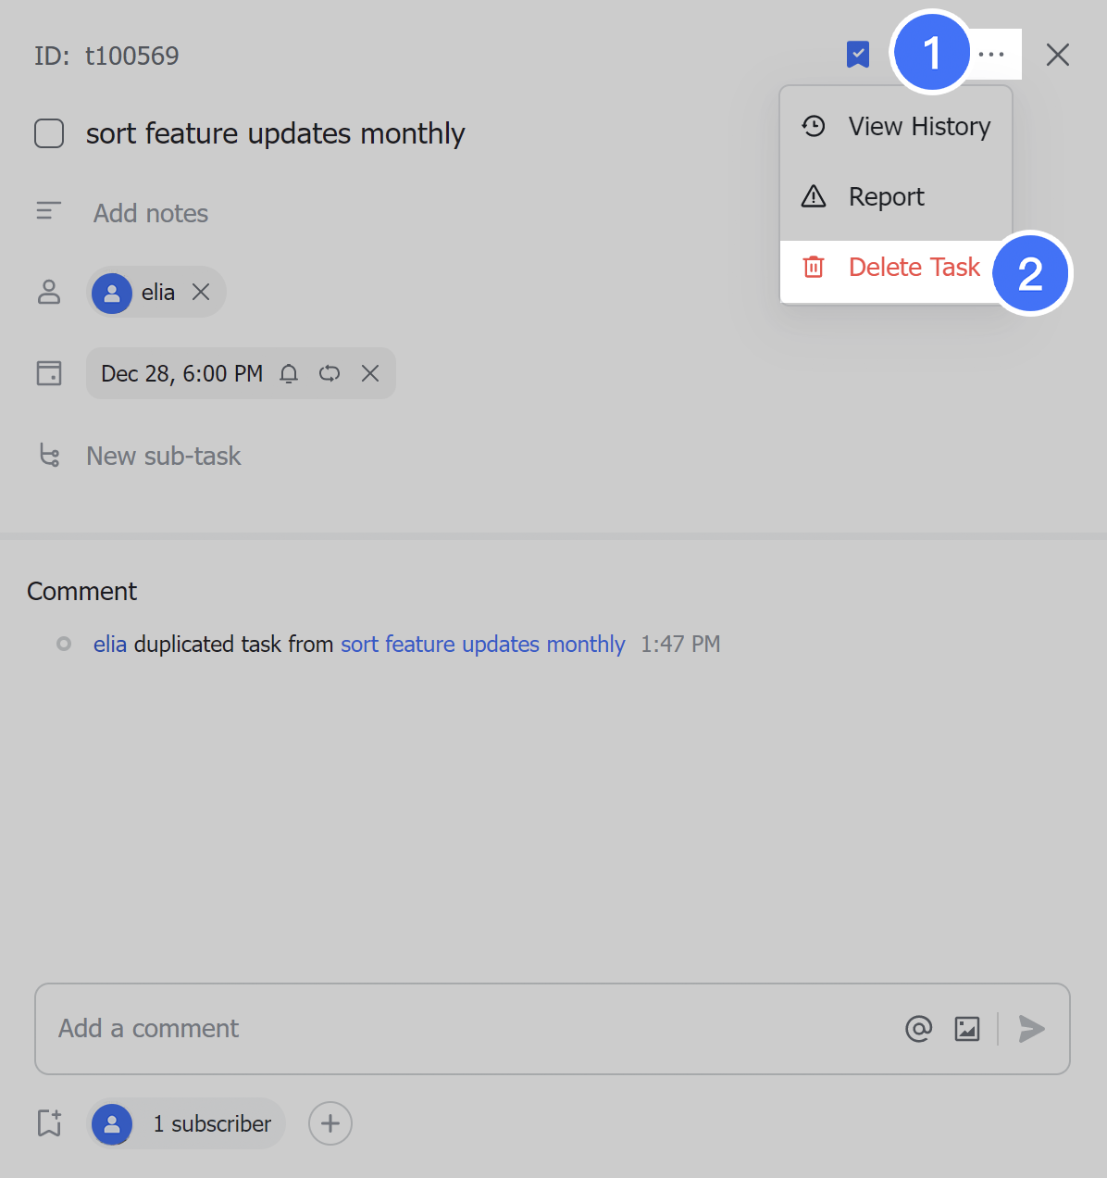Click the calendar icon next to the due date
The width and height of the screenshot is (1107, 1178).
[x=48, y=372]
